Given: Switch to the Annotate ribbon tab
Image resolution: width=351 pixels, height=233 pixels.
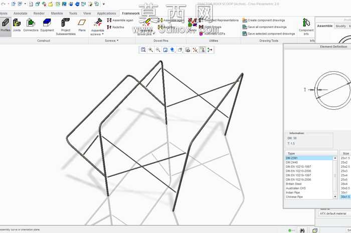Looking at the screenshot, I should (21, 14).
